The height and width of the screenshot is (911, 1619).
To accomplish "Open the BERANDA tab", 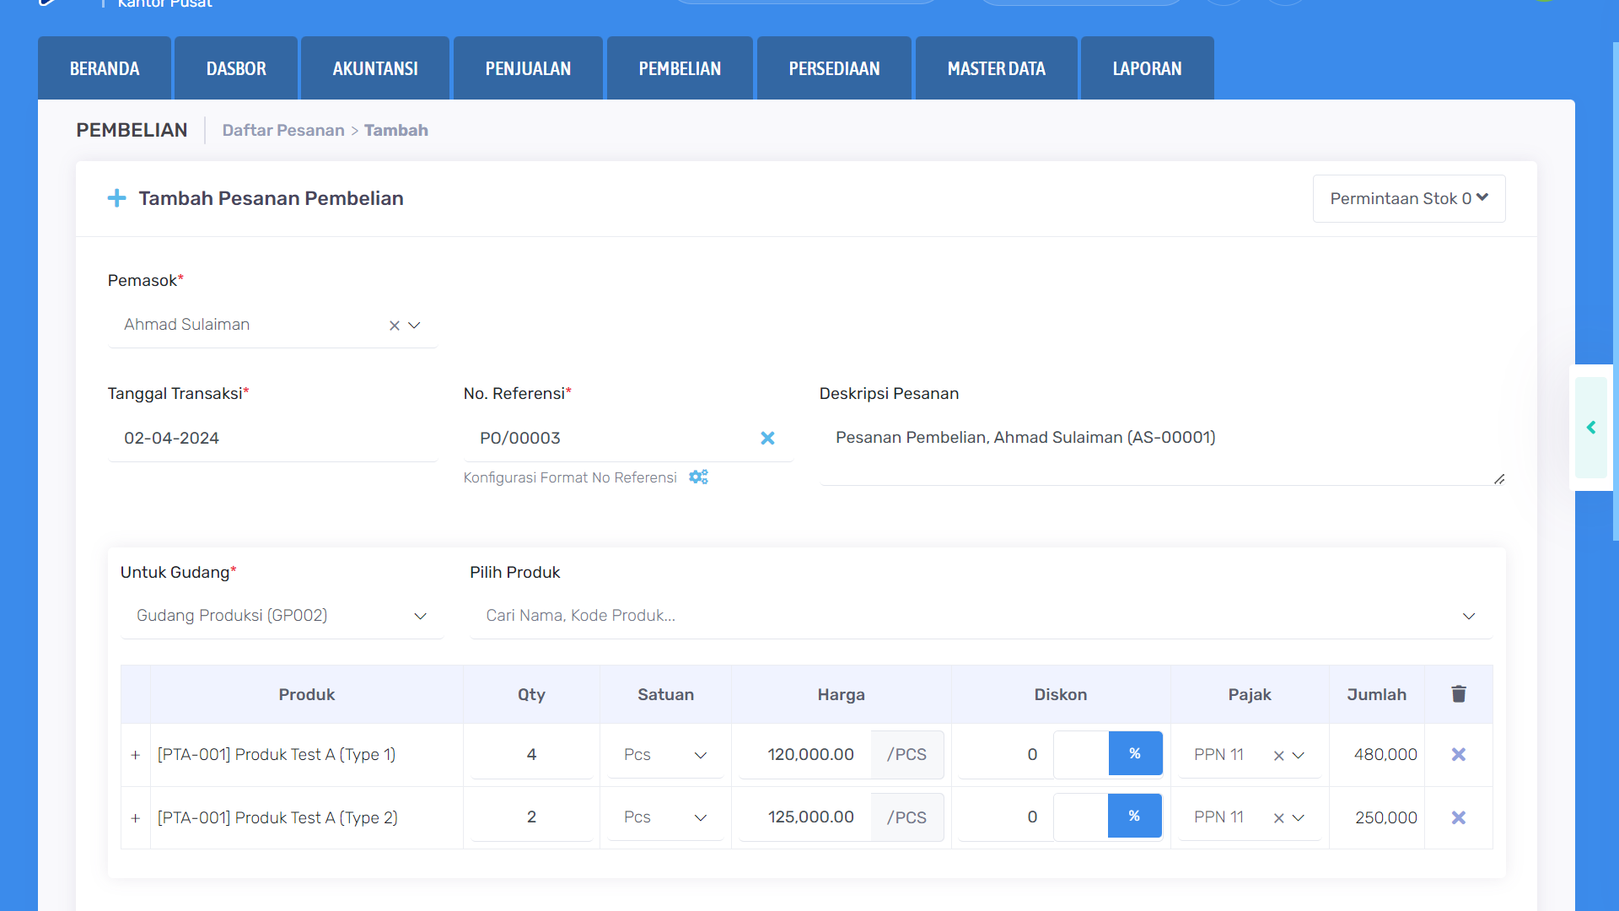I will click(105, 68).
